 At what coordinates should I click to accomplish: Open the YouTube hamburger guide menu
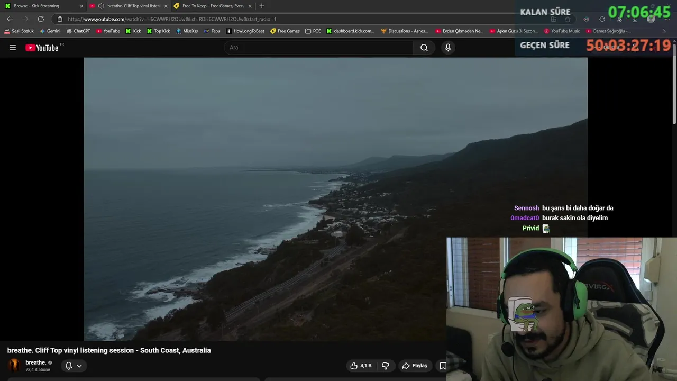pyautogui.click(x=13, y=48)
